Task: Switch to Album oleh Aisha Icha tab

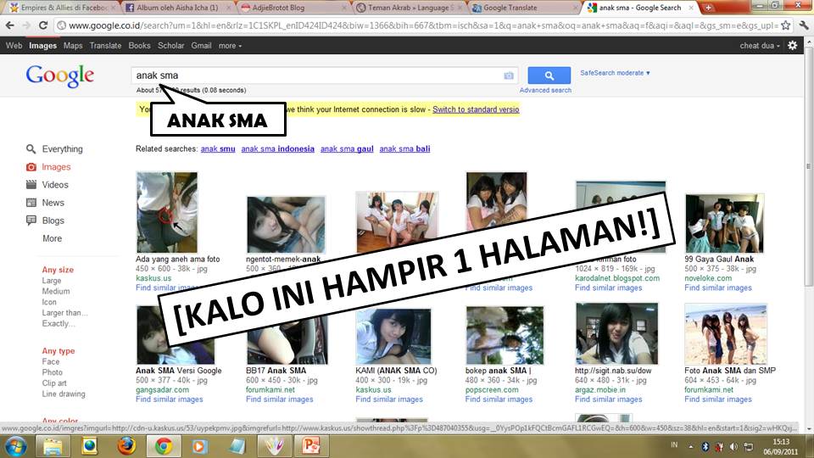Action: click(178, 8)
